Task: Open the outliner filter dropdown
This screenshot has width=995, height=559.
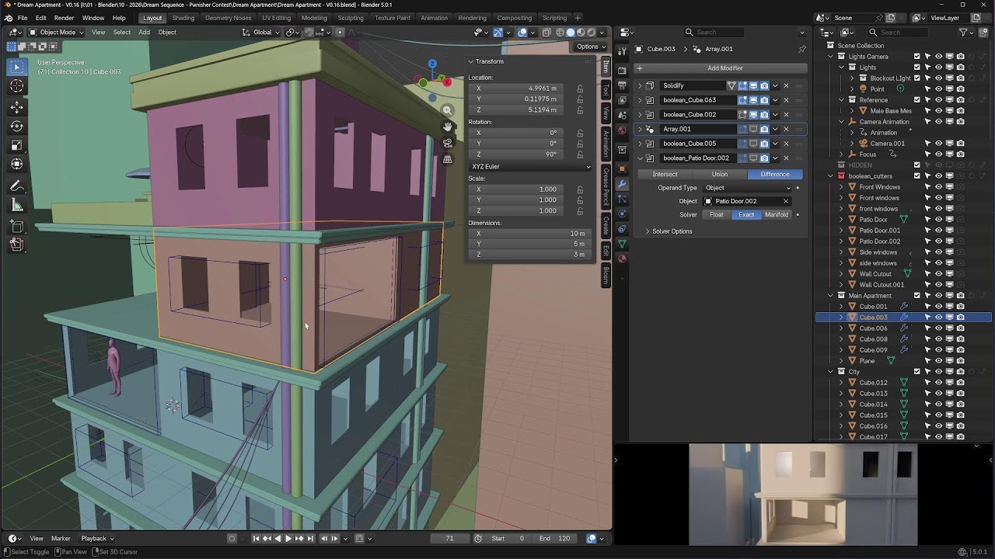Action: point(966,33)
